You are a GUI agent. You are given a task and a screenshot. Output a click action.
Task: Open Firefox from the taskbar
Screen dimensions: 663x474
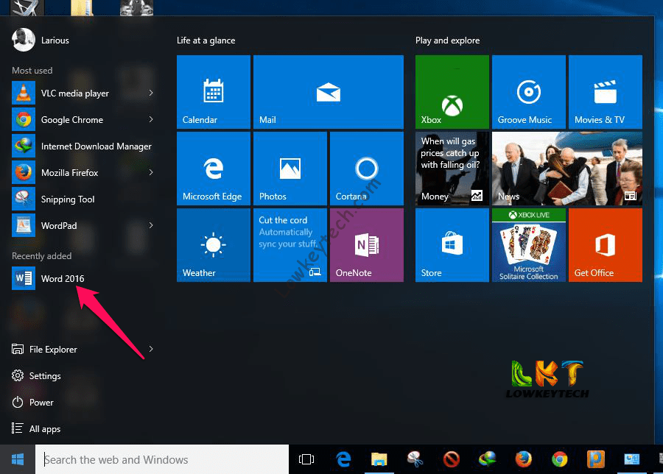pos(524,459)
